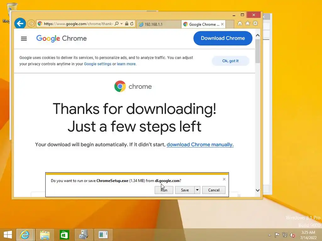Click the vertical scrollbar thumb
Viewport: 322px width, 241px height.
(x=258, y=51)
